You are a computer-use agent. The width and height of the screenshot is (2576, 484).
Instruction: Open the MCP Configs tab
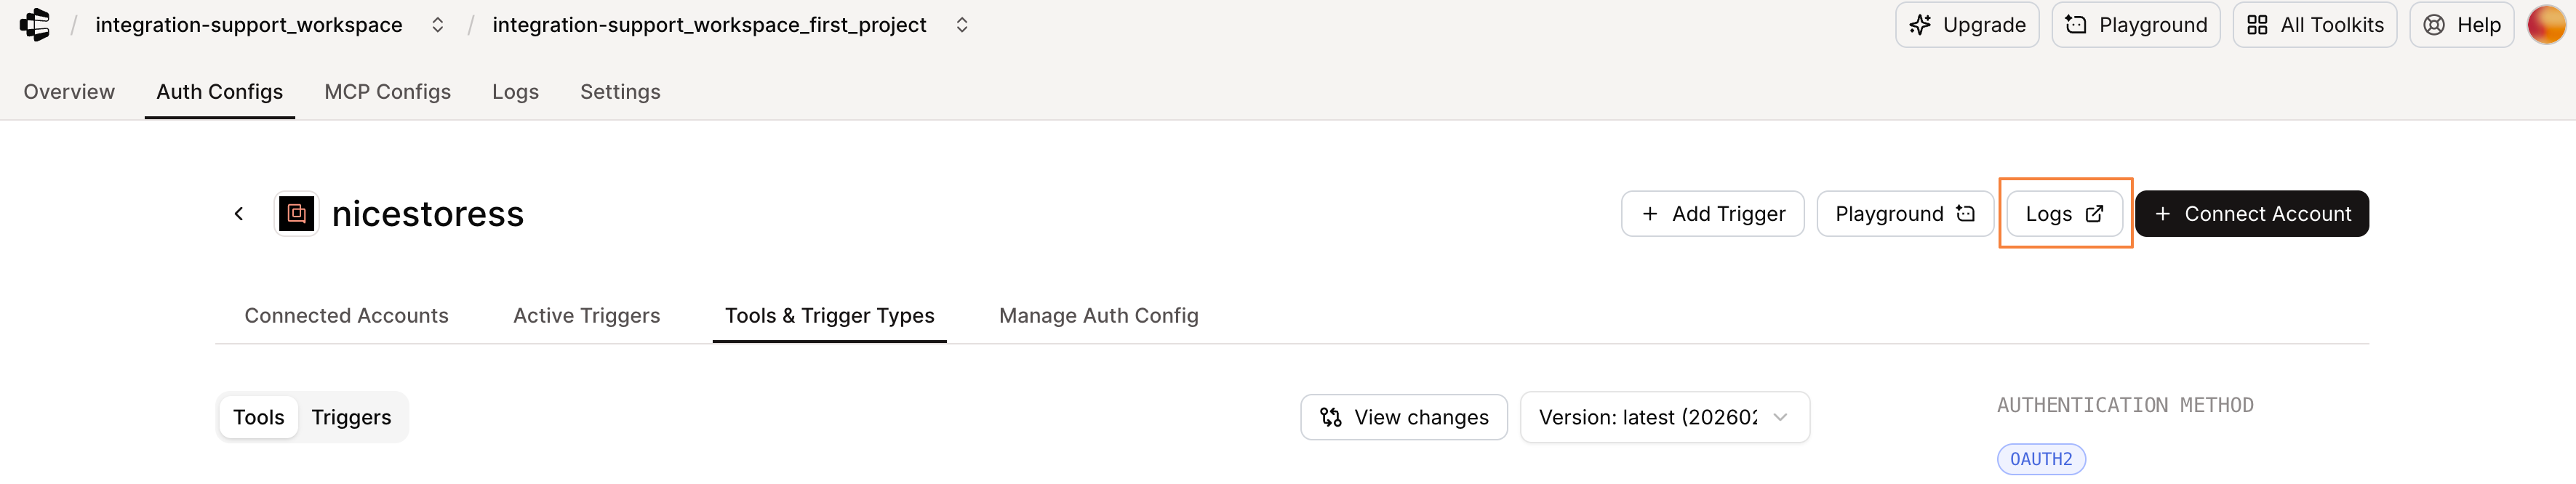pos(387,92)
